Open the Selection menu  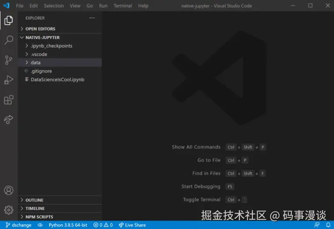[x=54, y=6]
